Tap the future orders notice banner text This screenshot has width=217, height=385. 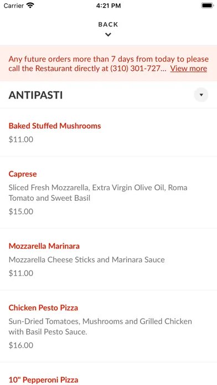(x=108, y=64)
